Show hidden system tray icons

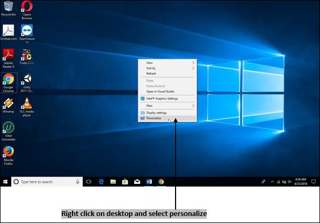coord(272,182)
